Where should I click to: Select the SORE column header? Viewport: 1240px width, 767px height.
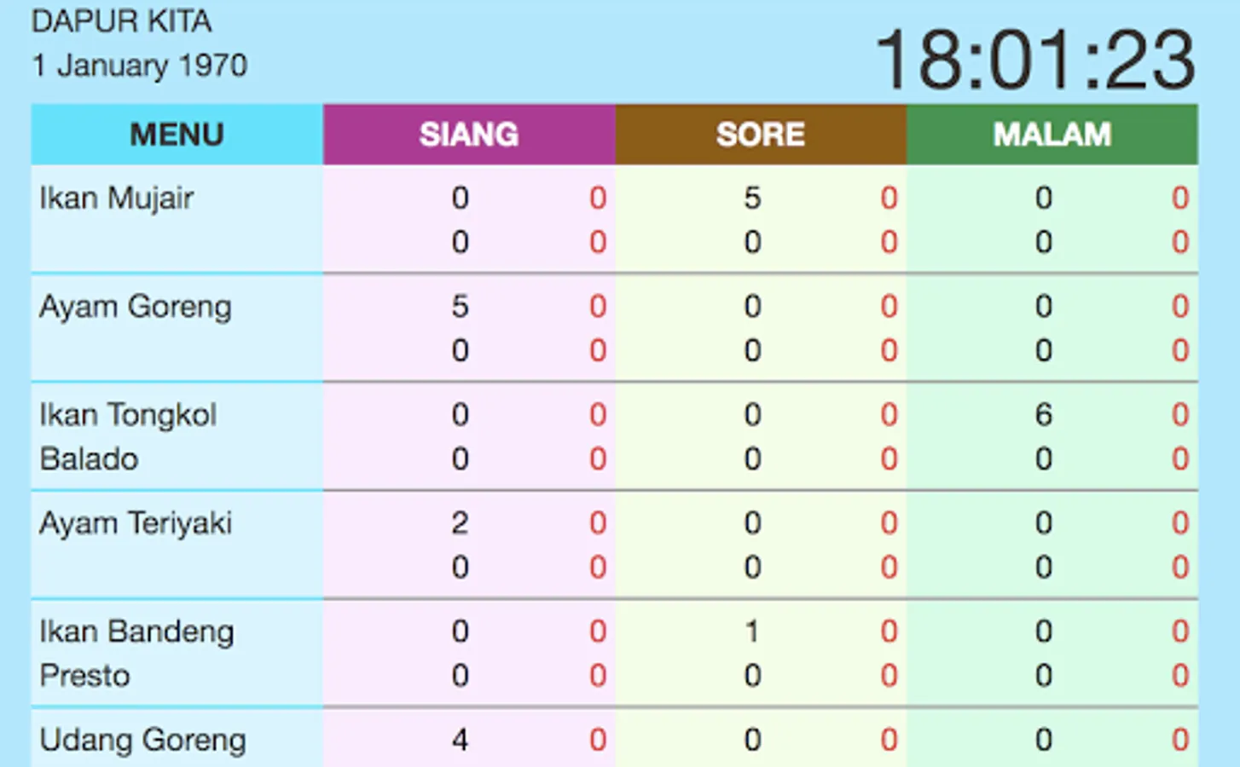tap(761, 135)
